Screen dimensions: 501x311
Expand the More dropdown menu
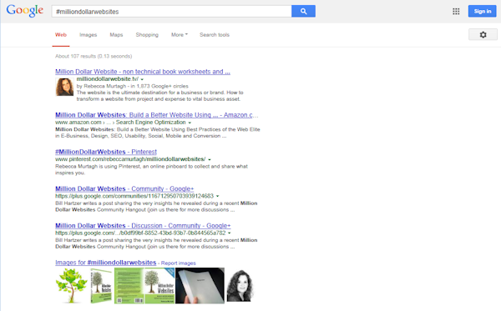click(180, 35)
